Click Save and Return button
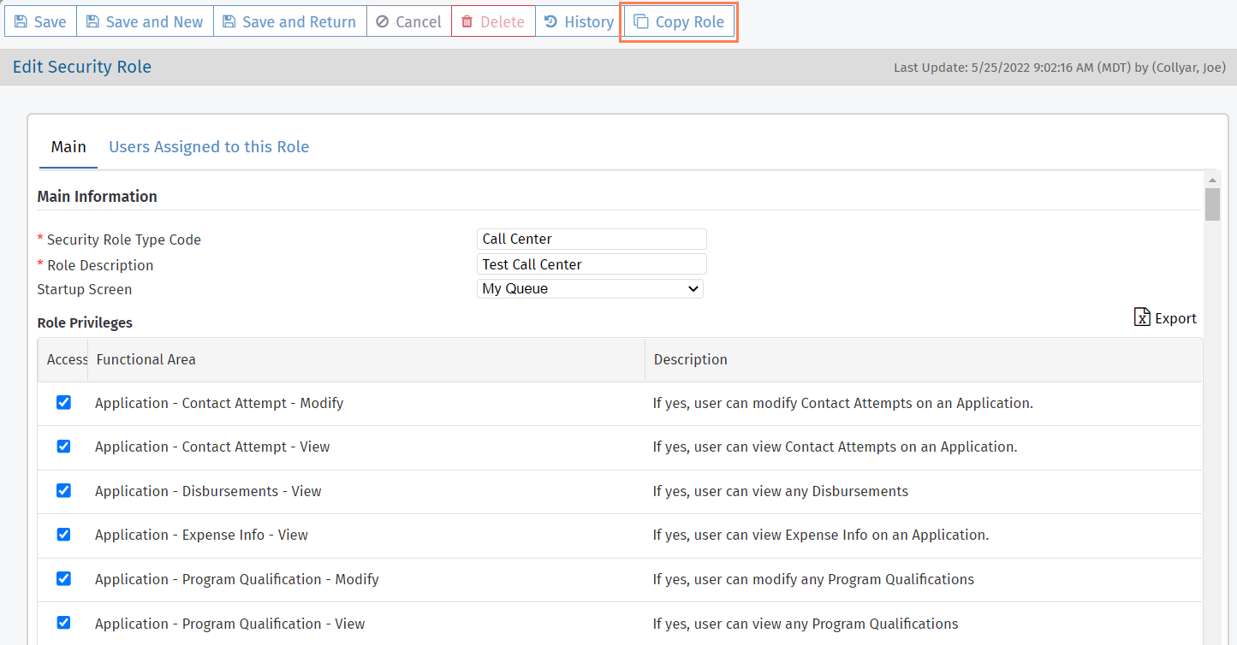Viewport: 1237px width, 645px height. pyautogui.click(x=289, y=22)
